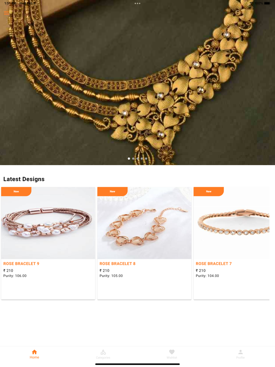Click the battery status icon

267,3
